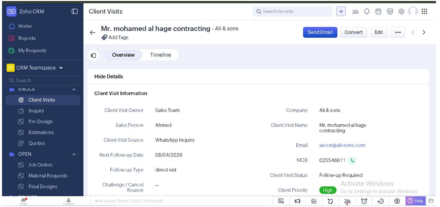Open the Reports module
The height and width of the screenshot is (207, 440).
click(x=27, y=38)
